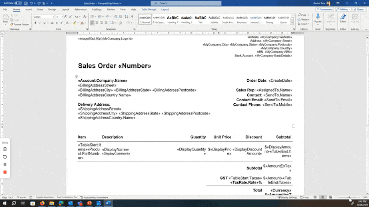Click the Format Painter tool
Viewport: 369px width, 207px height.
(x=20, y=24)
